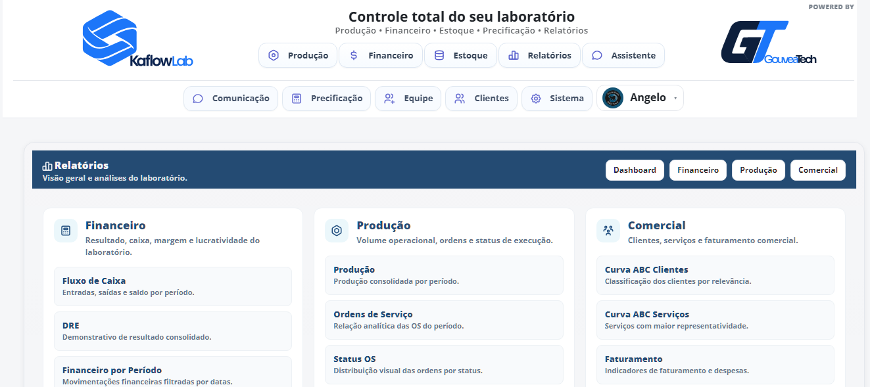870x387 pixels.
Task: Switch to the Produção report tab
Action: 758,170
